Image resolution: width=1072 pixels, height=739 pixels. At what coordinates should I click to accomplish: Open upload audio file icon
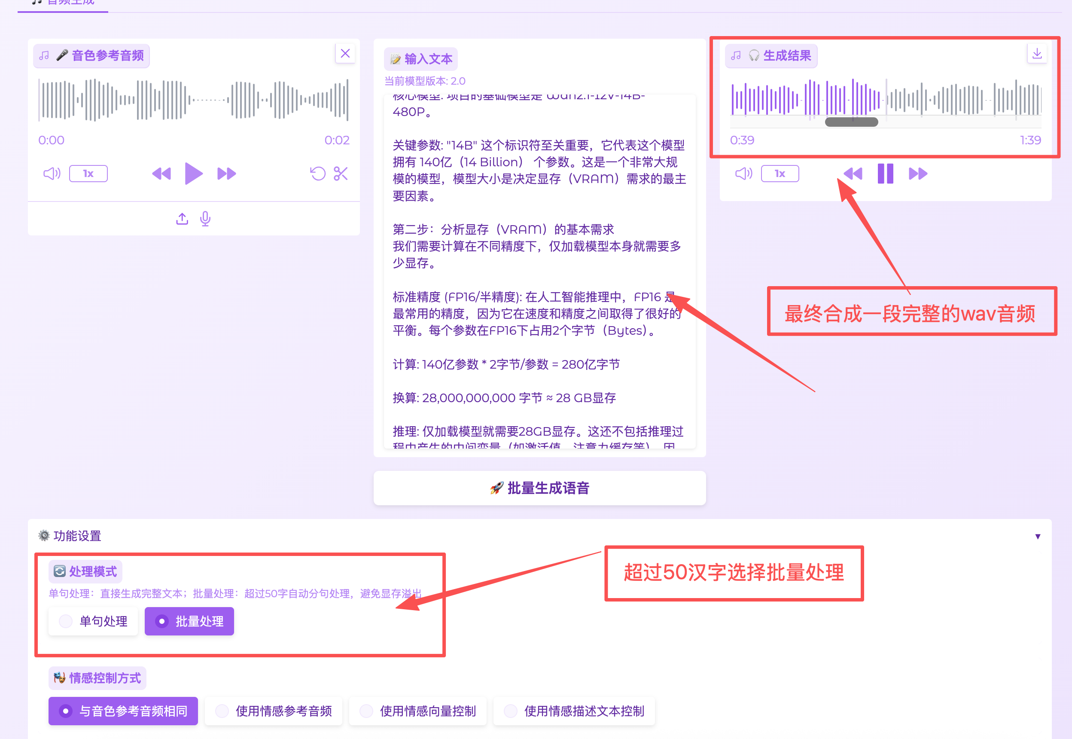coord(182,219)
